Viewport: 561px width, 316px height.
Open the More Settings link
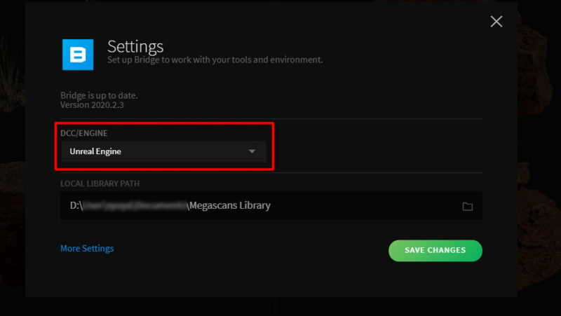(87, 249)
